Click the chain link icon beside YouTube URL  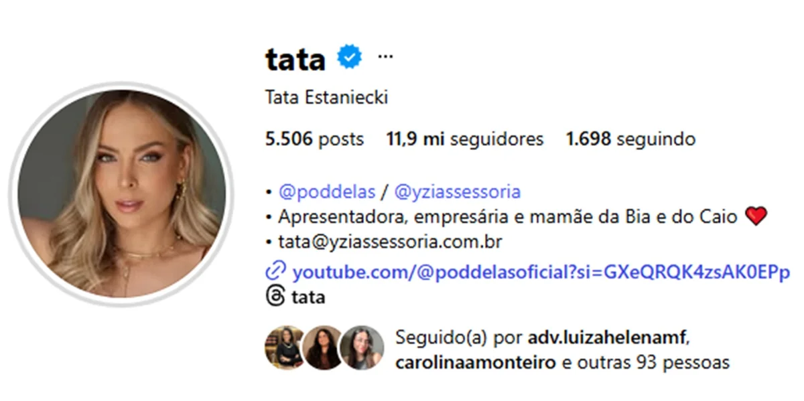pyautogui.click(x=275, y=272)
